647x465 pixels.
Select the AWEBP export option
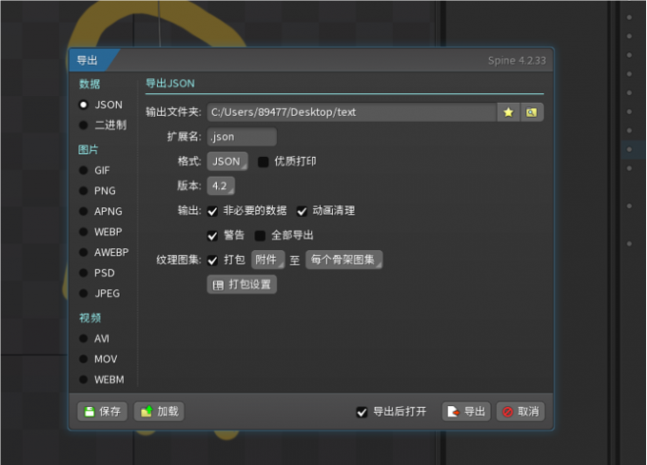(x=84, y=252)
